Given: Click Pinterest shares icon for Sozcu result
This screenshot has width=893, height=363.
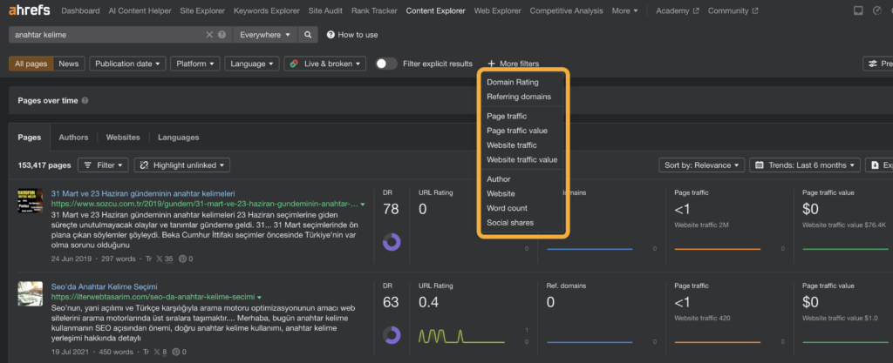Looking at the screenshot, I should pos(183,259).
